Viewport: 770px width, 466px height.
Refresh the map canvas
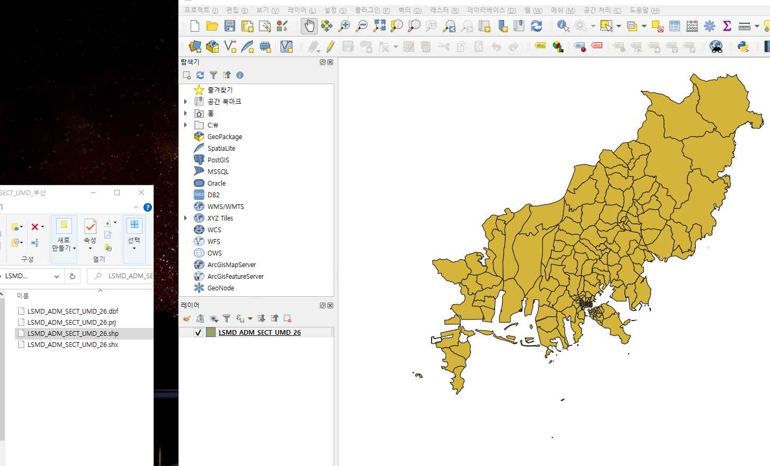pyautogui.click(x=536, y=26)
